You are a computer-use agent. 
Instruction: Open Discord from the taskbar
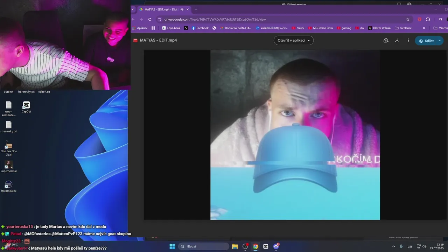pyautogui.click(x=276, y=246)
